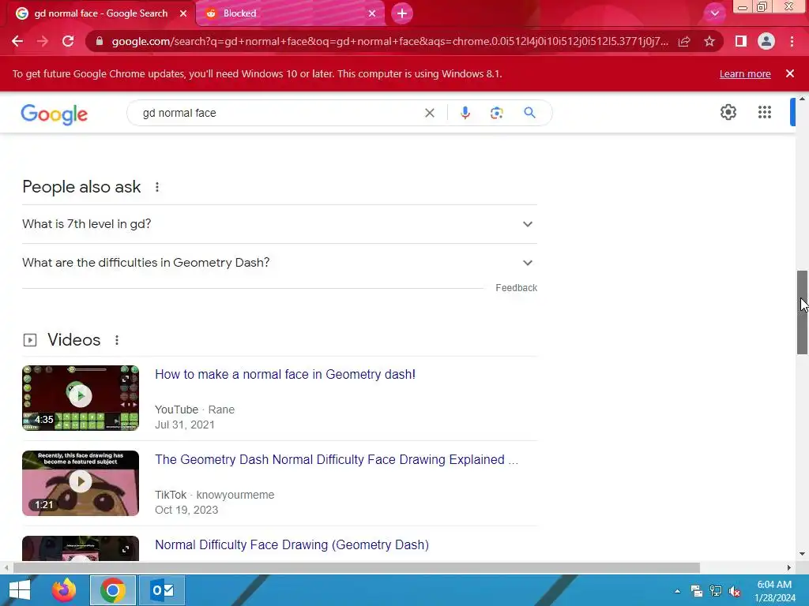
Task: Open Outlook from taskbar
Action: [162, 590]
